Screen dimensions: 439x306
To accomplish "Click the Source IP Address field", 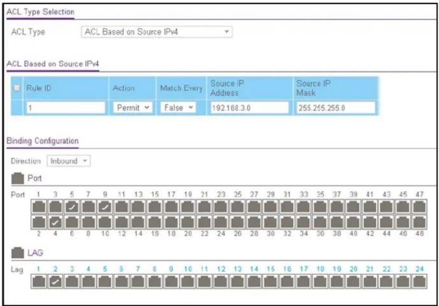I will pyautogui.click(x=249, y=108).
